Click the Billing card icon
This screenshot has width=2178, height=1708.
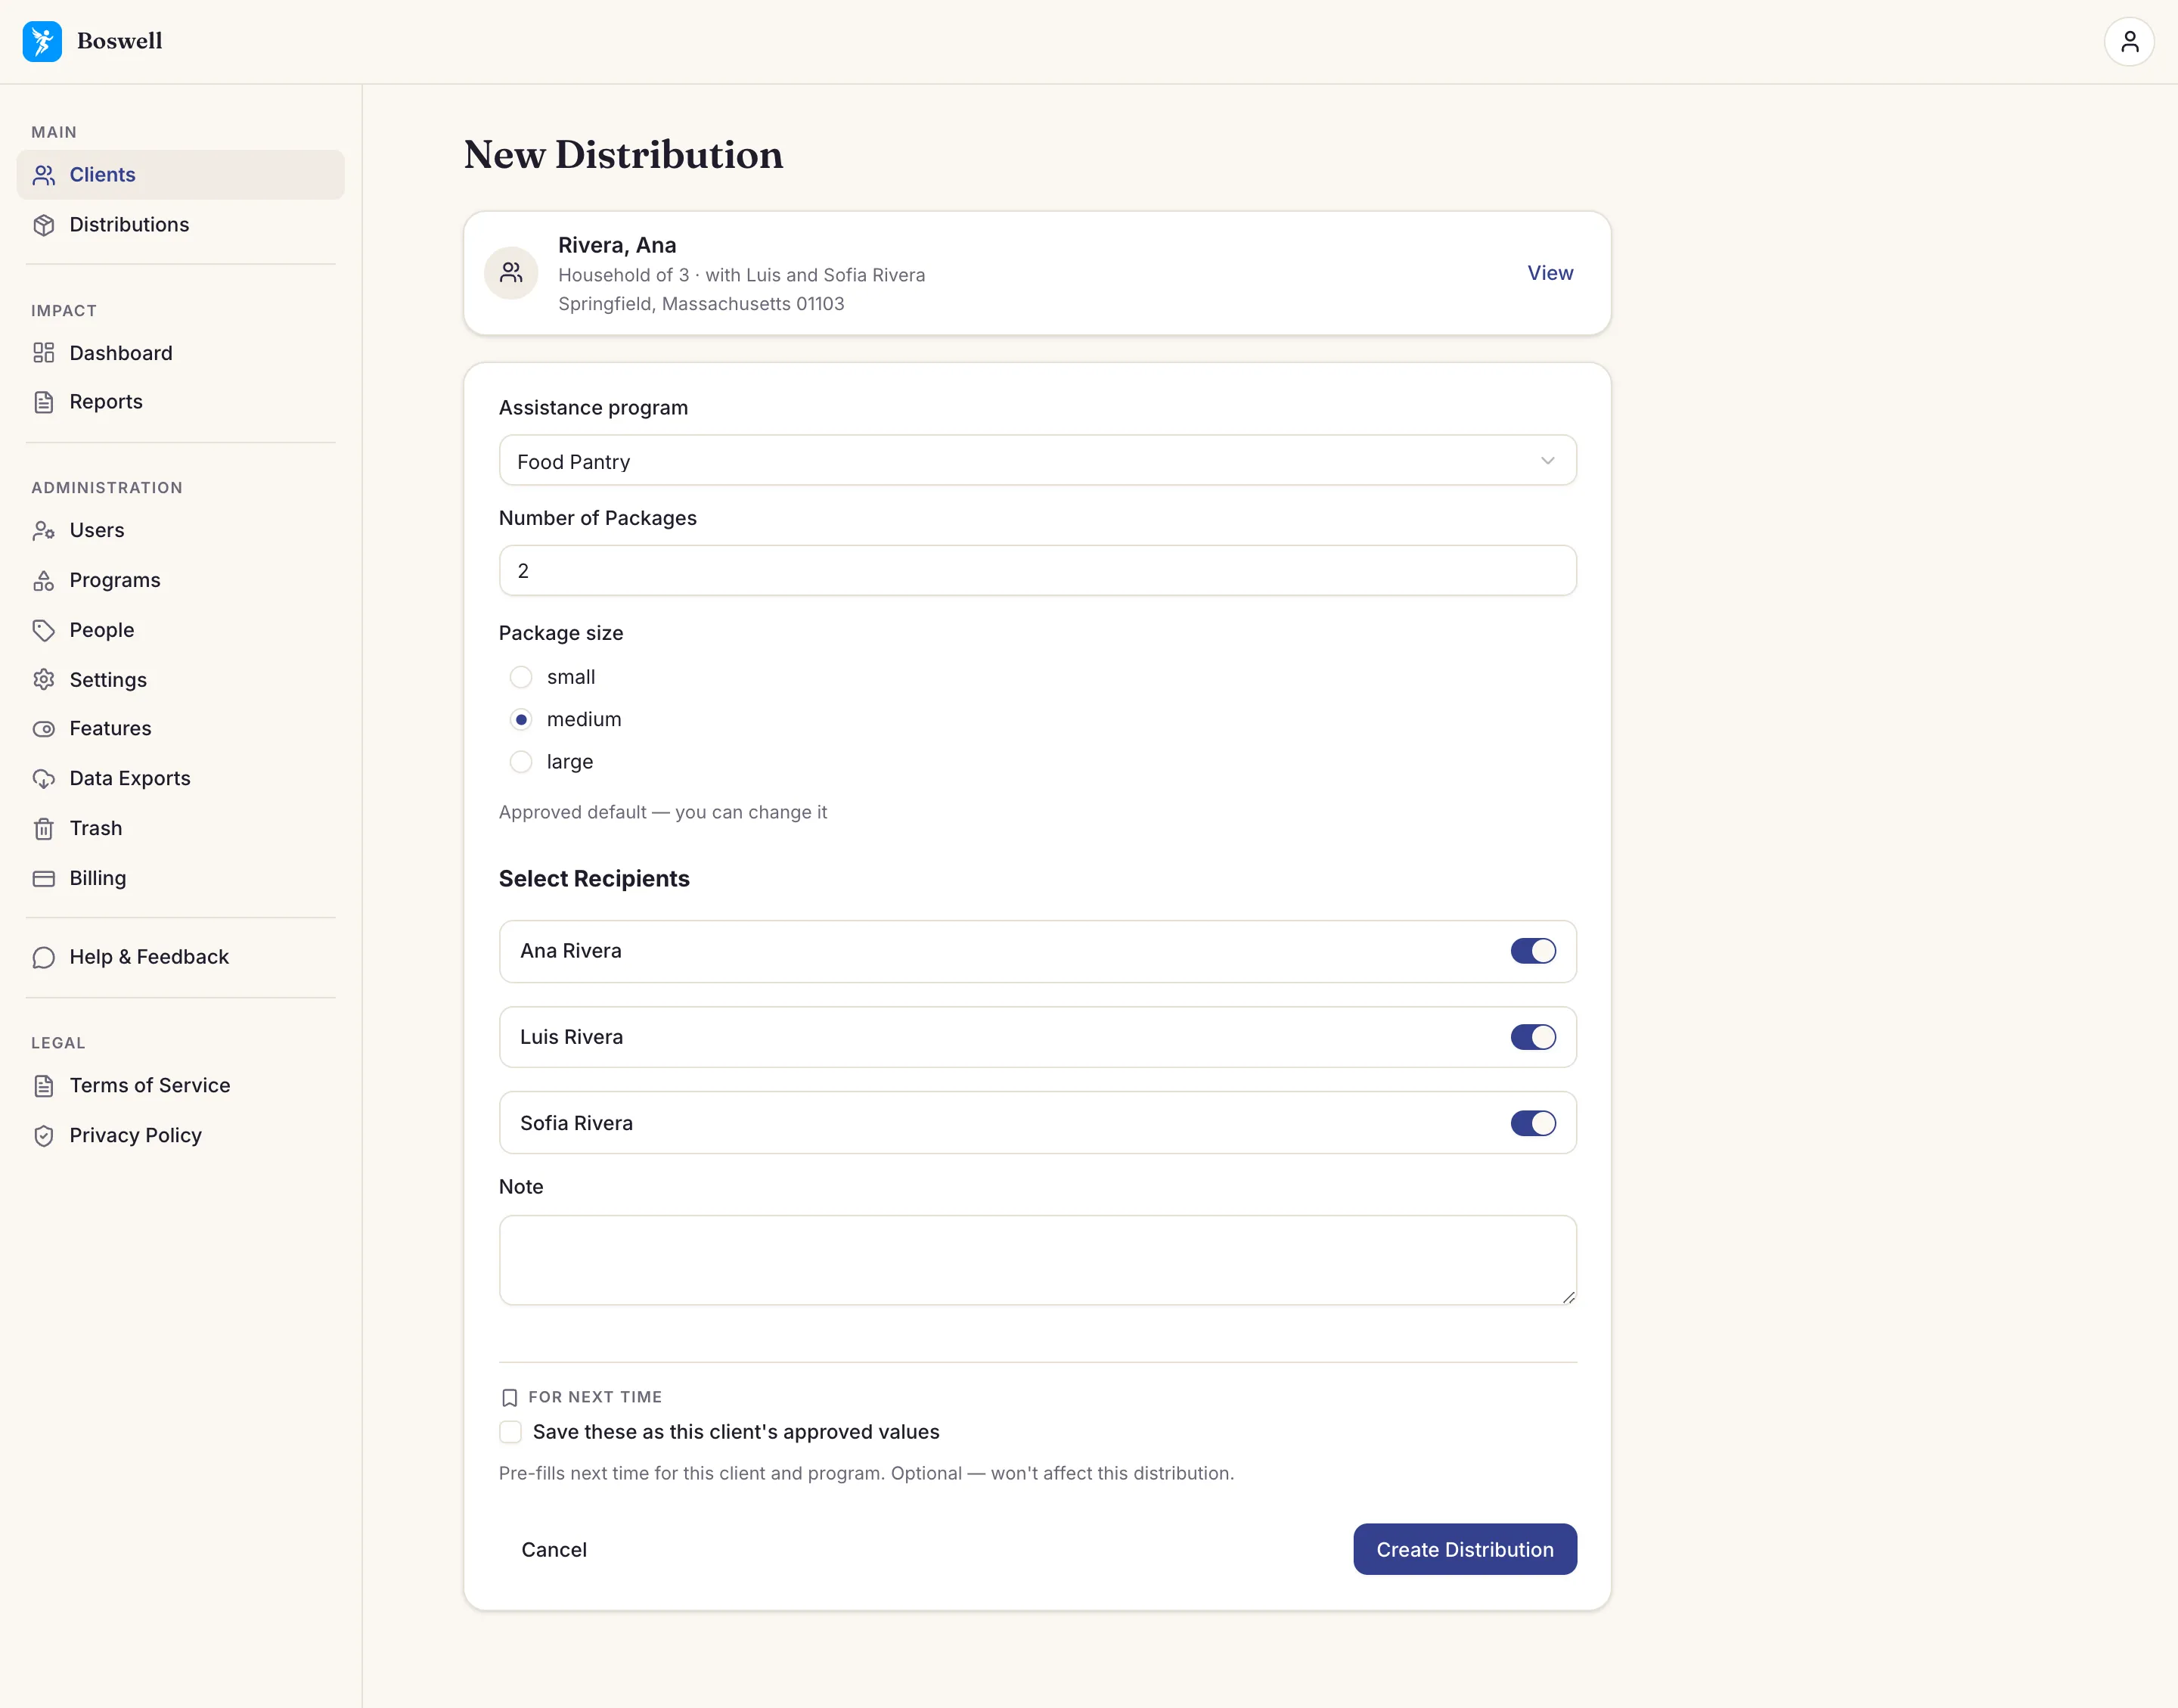[44, 878]
